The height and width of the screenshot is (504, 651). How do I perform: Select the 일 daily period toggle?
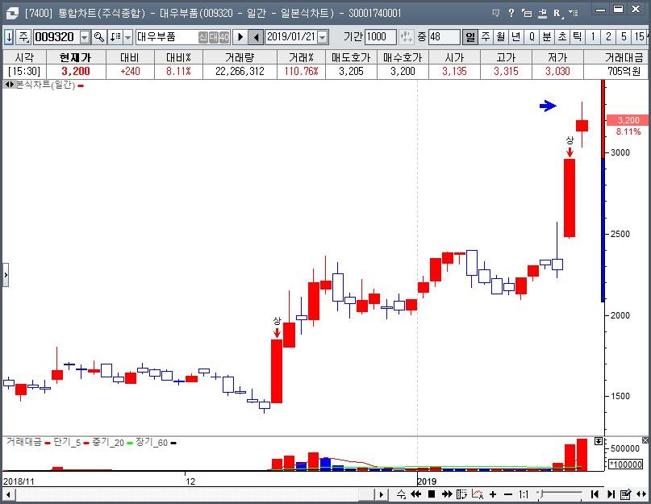[x=470, y=37]
